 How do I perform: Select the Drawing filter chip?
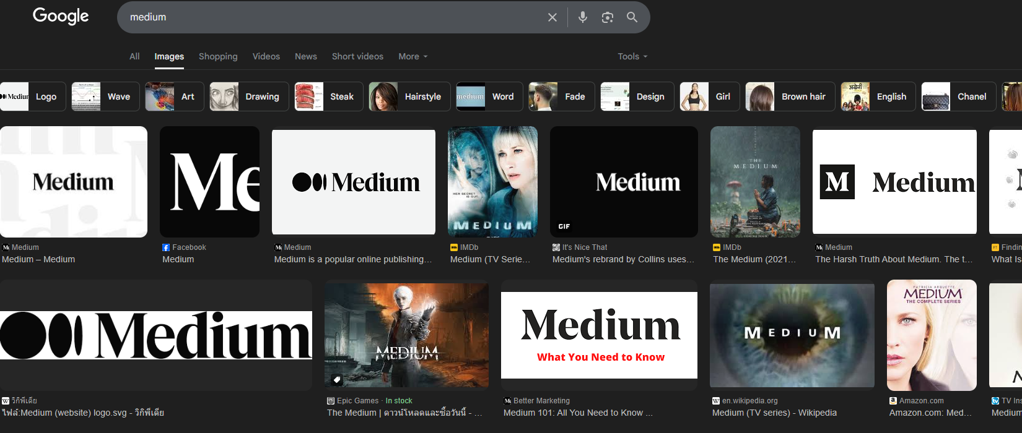pyautogui.click(x=249, y=96)
